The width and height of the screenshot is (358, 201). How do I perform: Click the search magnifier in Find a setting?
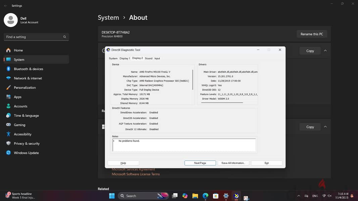point(65,37)
